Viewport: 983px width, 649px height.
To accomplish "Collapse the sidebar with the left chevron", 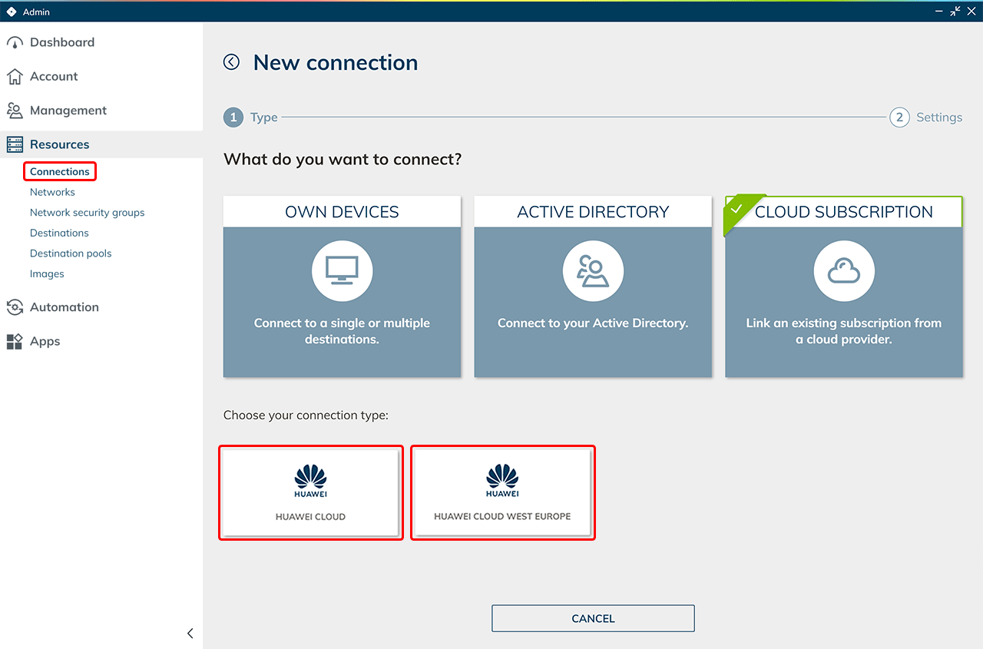I will pyautogui.click(x=190, y=634).
